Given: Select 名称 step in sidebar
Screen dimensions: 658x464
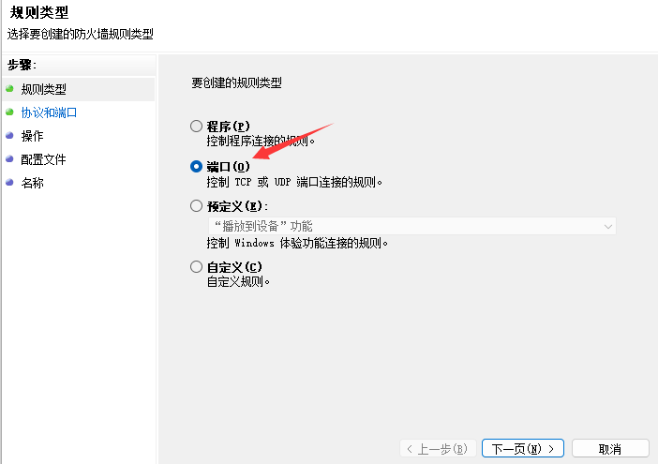Looking at the screenshot, I should (x=32, y=183).
